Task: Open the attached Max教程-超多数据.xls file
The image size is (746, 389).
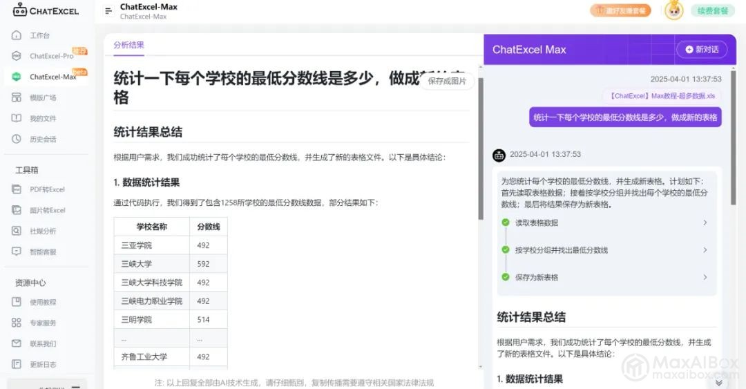Action: tap(662, 96)
